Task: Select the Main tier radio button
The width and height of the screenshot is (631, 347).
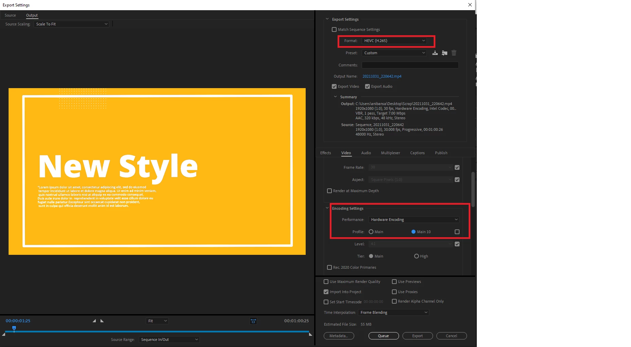Action: click(371, 256)
